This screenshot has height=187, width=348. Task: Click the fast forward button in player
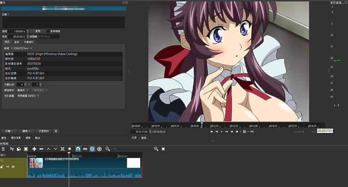click(227, 132)
